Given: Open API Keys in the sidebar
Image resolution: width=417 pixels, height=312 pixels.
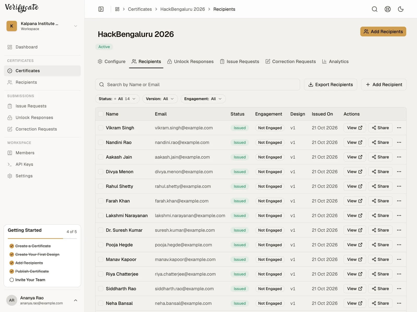Looking at the screenshot, I should pos(42,164).
